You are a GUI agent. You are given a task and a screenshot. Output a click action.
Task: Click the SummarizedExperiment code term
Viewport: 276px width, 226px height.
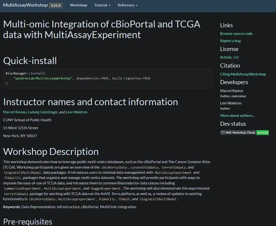(x=22, y=188)
